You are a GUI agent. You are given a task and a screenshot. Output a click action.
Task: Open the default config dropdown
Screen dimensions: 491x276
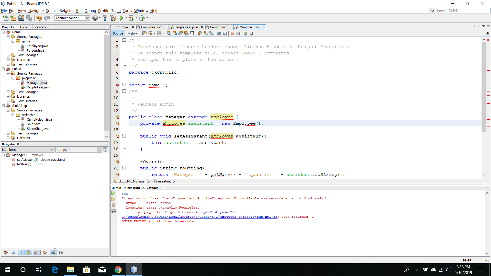click(x=87, y=18)
